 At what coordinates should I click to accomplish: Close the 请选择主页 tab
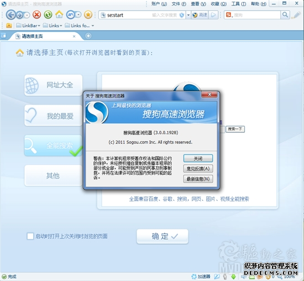(74, 37)
